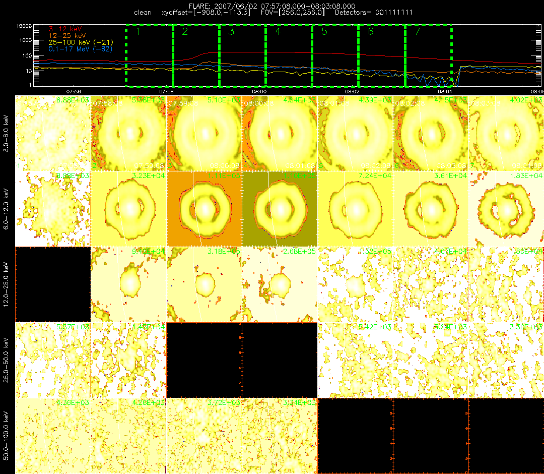Open the 12-25 keV image labeled 4.67E+04

[x=431, y=285]
